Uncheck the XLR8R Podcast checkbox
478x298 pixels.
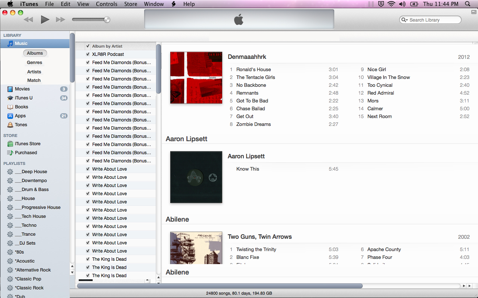point(88,54)
